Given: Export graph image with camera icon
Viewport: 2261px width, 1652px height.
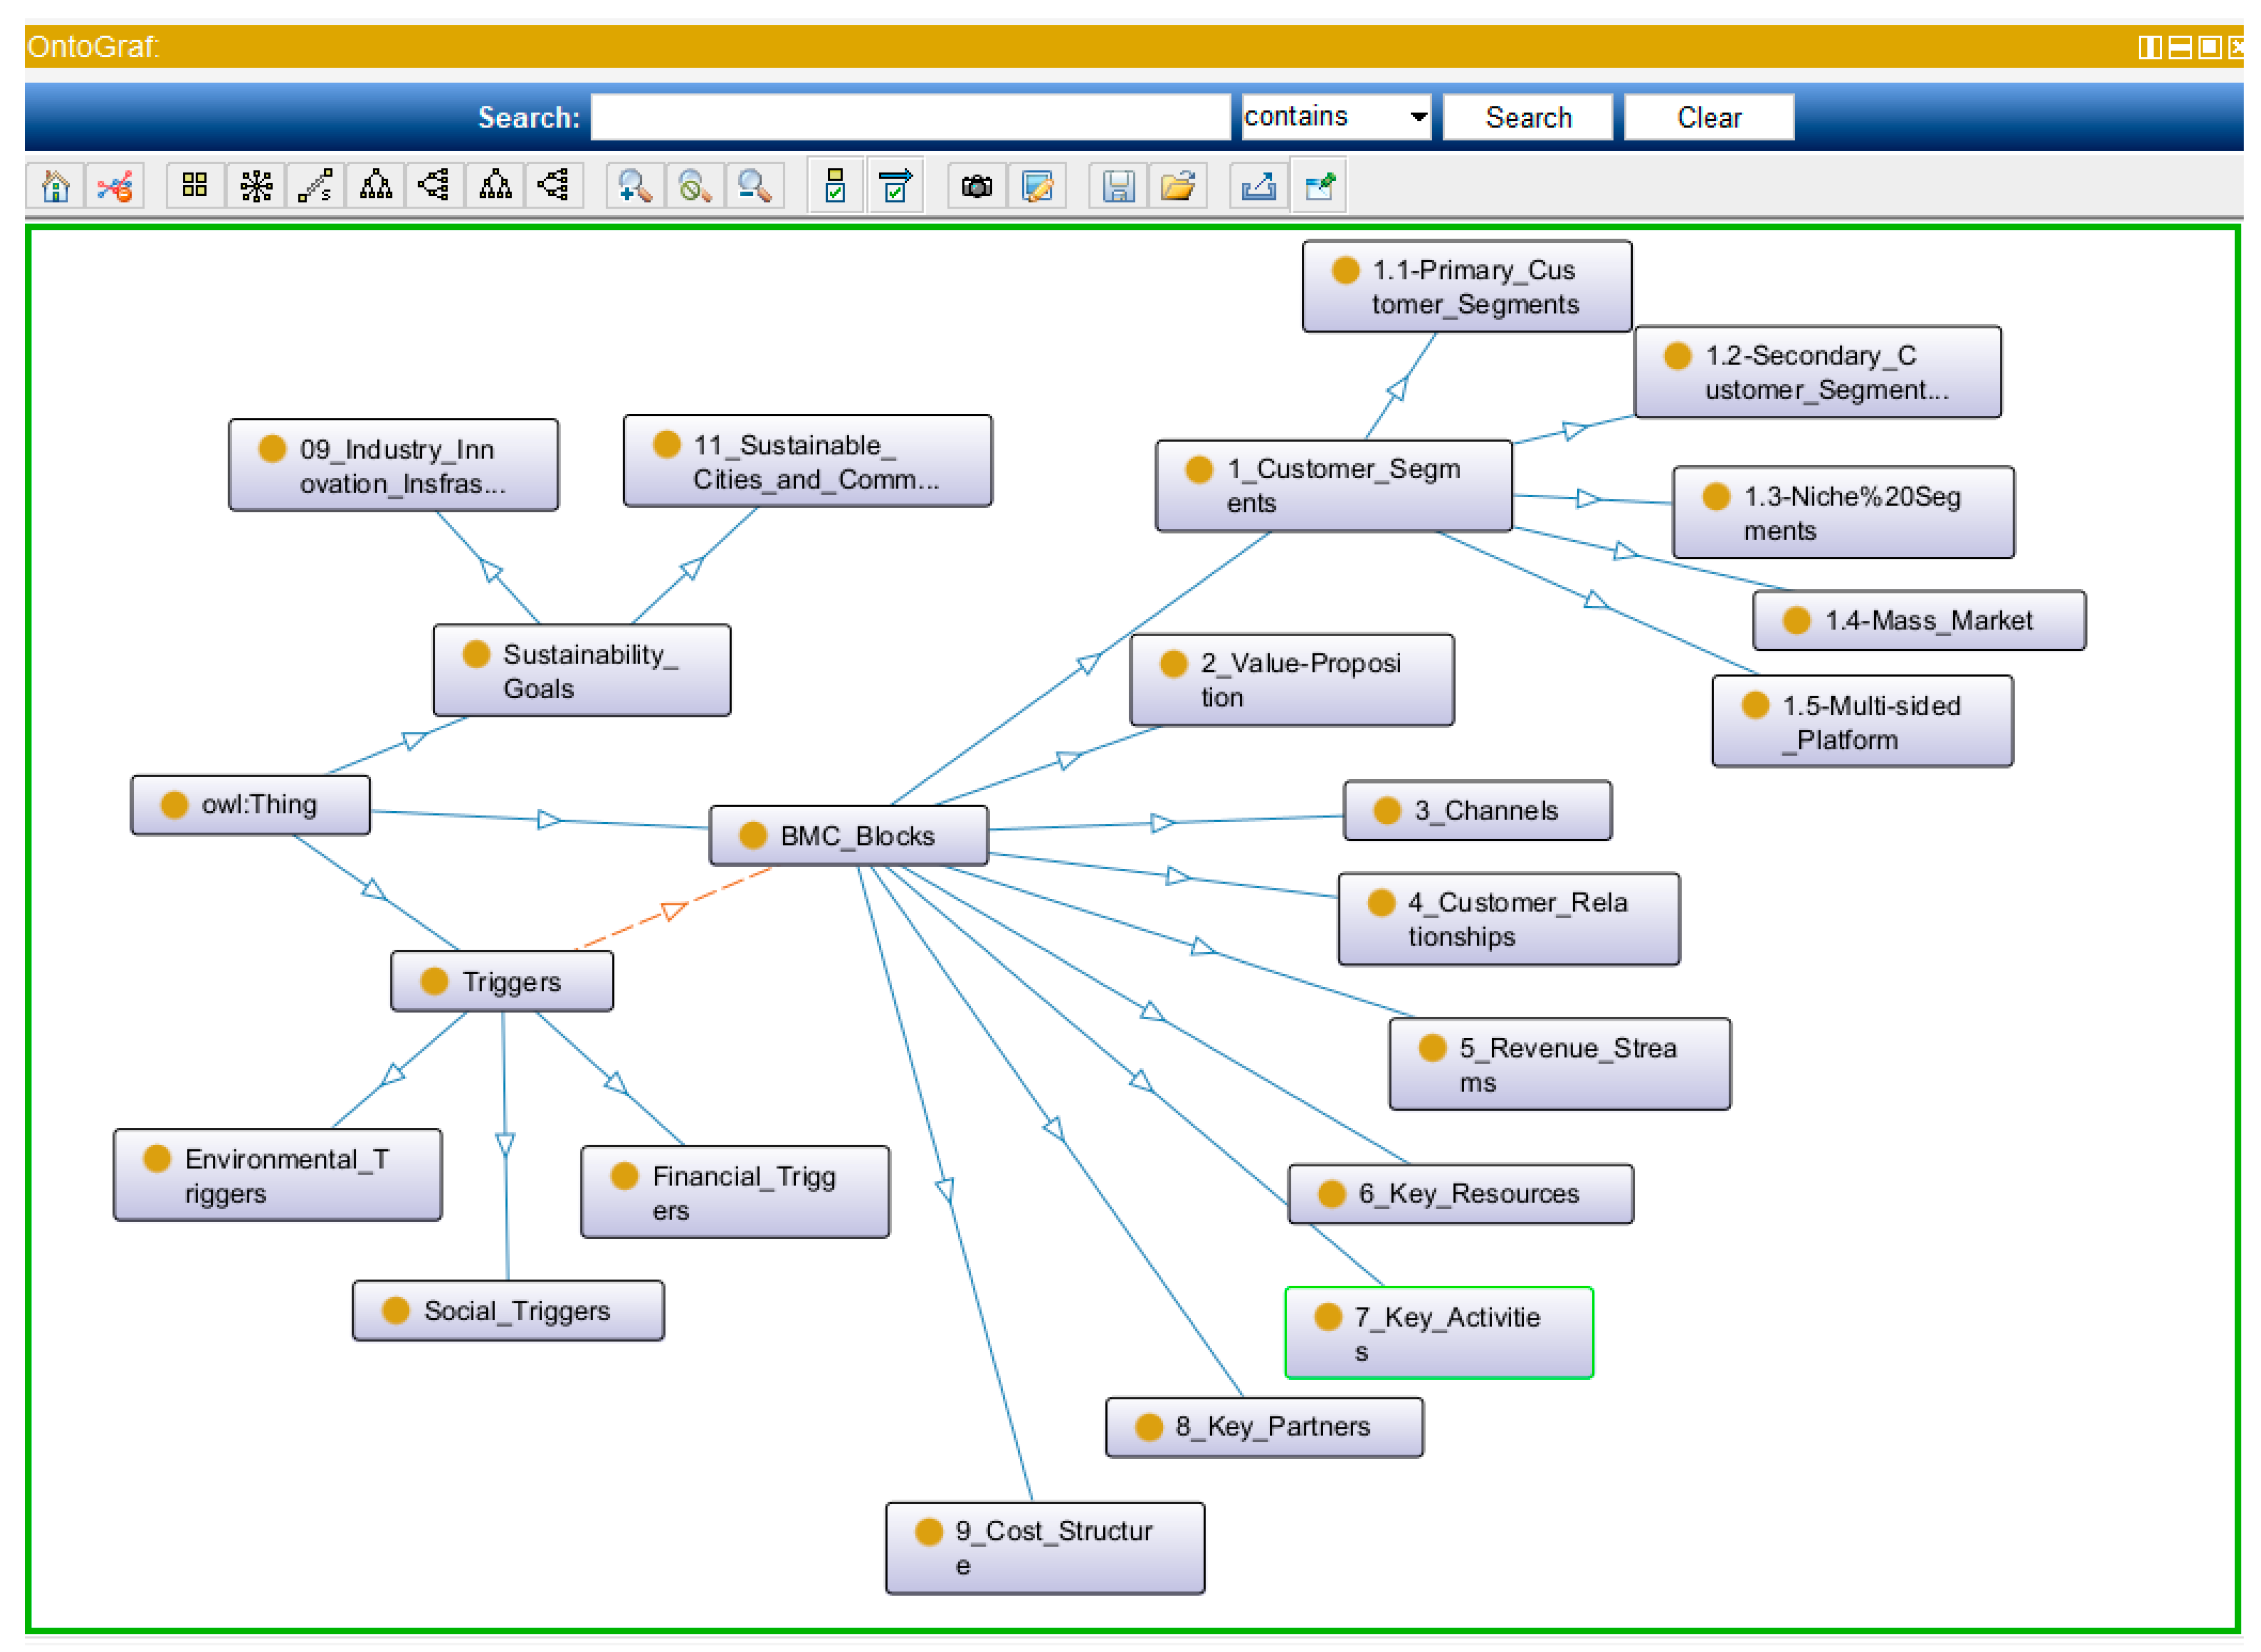Looking at the screenshot, I should pos(976,186).
